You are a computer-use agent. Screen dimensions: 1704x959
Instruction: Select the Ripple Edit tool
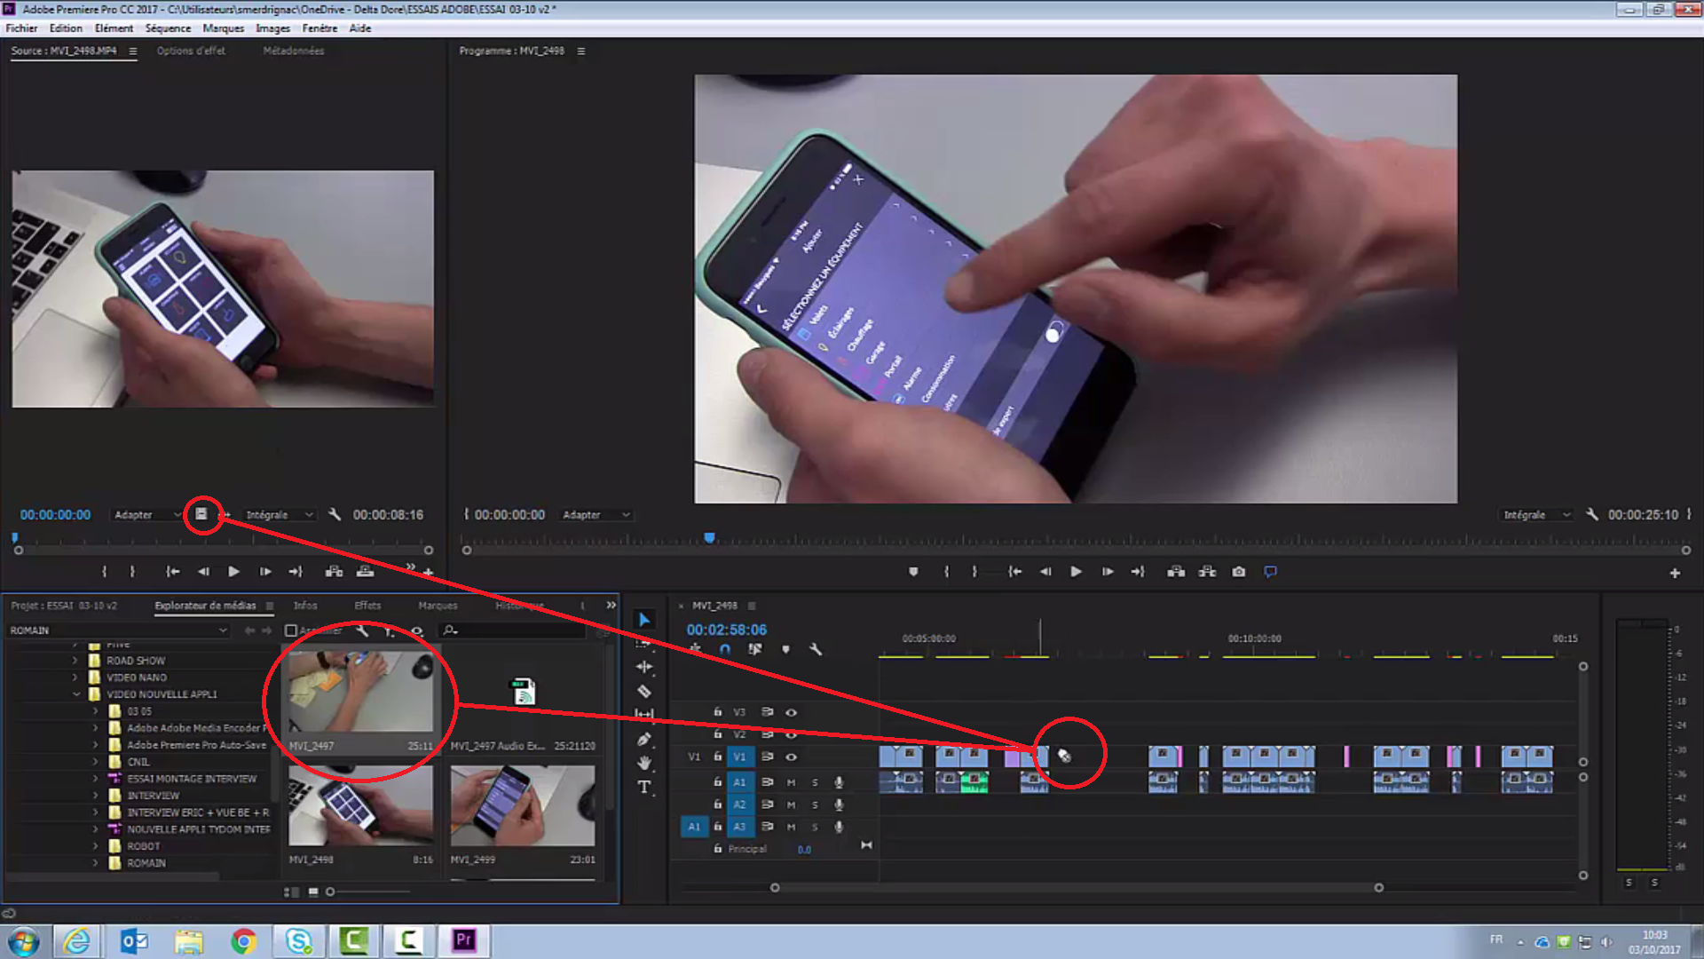point(644,667)
